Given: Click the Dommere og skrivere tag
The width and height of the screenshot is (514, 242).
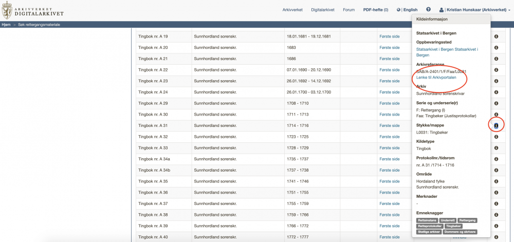Looking at the screenshot, I should pos(460,232).
